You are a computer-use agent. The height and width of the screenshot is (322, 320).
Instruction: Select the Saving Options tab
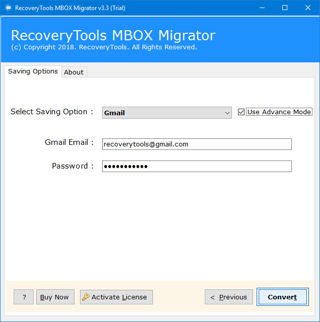pyautogui.click(x=33, y=71)
